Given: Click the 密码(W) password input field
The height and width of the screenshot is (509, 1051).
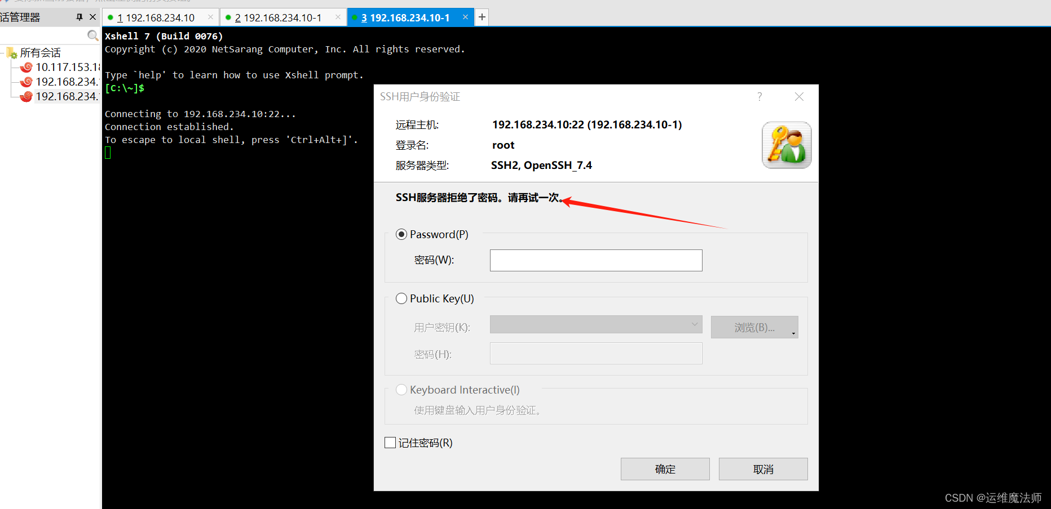Looking at the screenshot, I should tap(596, 260).
